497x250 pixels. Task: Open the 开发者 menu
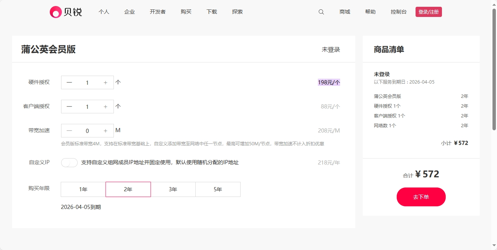coord(158,12)
